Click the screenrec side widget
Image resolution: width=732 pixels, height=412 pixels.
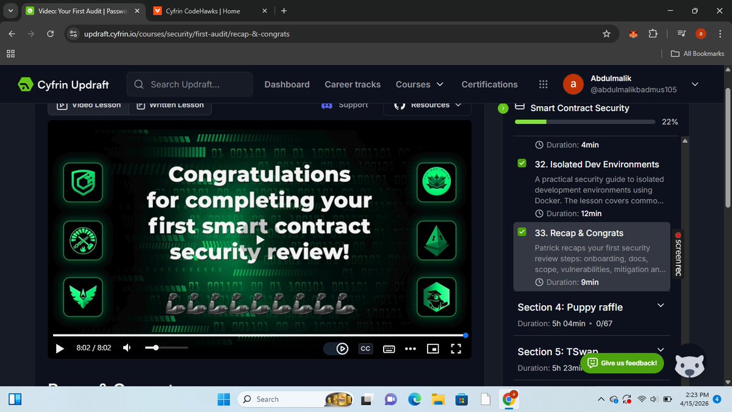(x=677, y=253)
